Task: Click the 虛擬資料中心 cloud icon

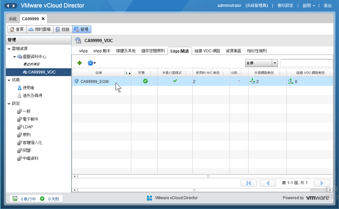Action: [x=20, y=56]
